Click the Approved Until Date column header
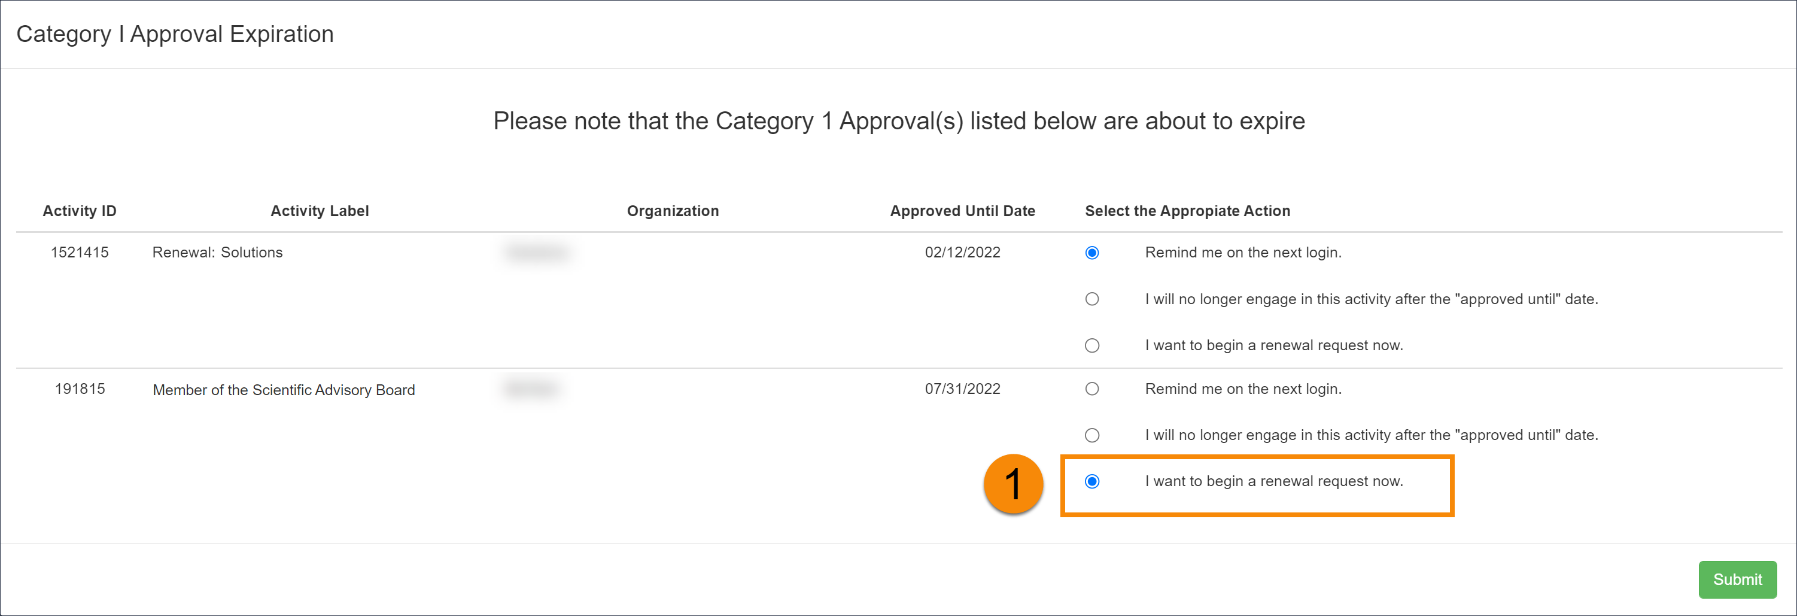1797x616 pixels. [962, 211]
